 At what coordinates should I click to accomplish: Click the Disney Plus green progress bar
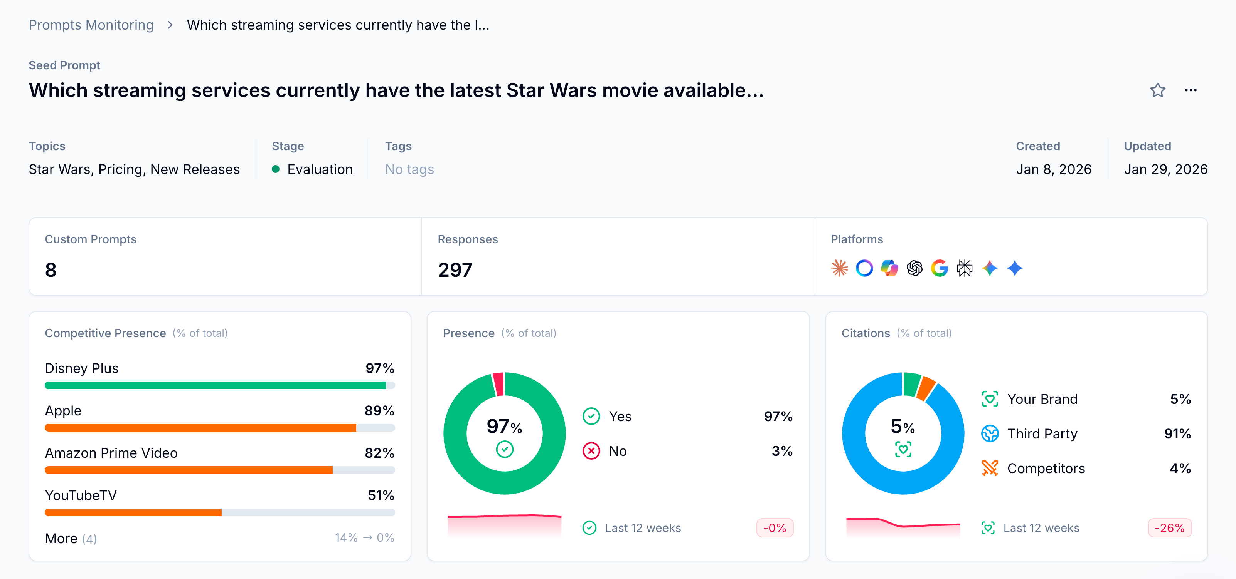(x=215, y=385)
